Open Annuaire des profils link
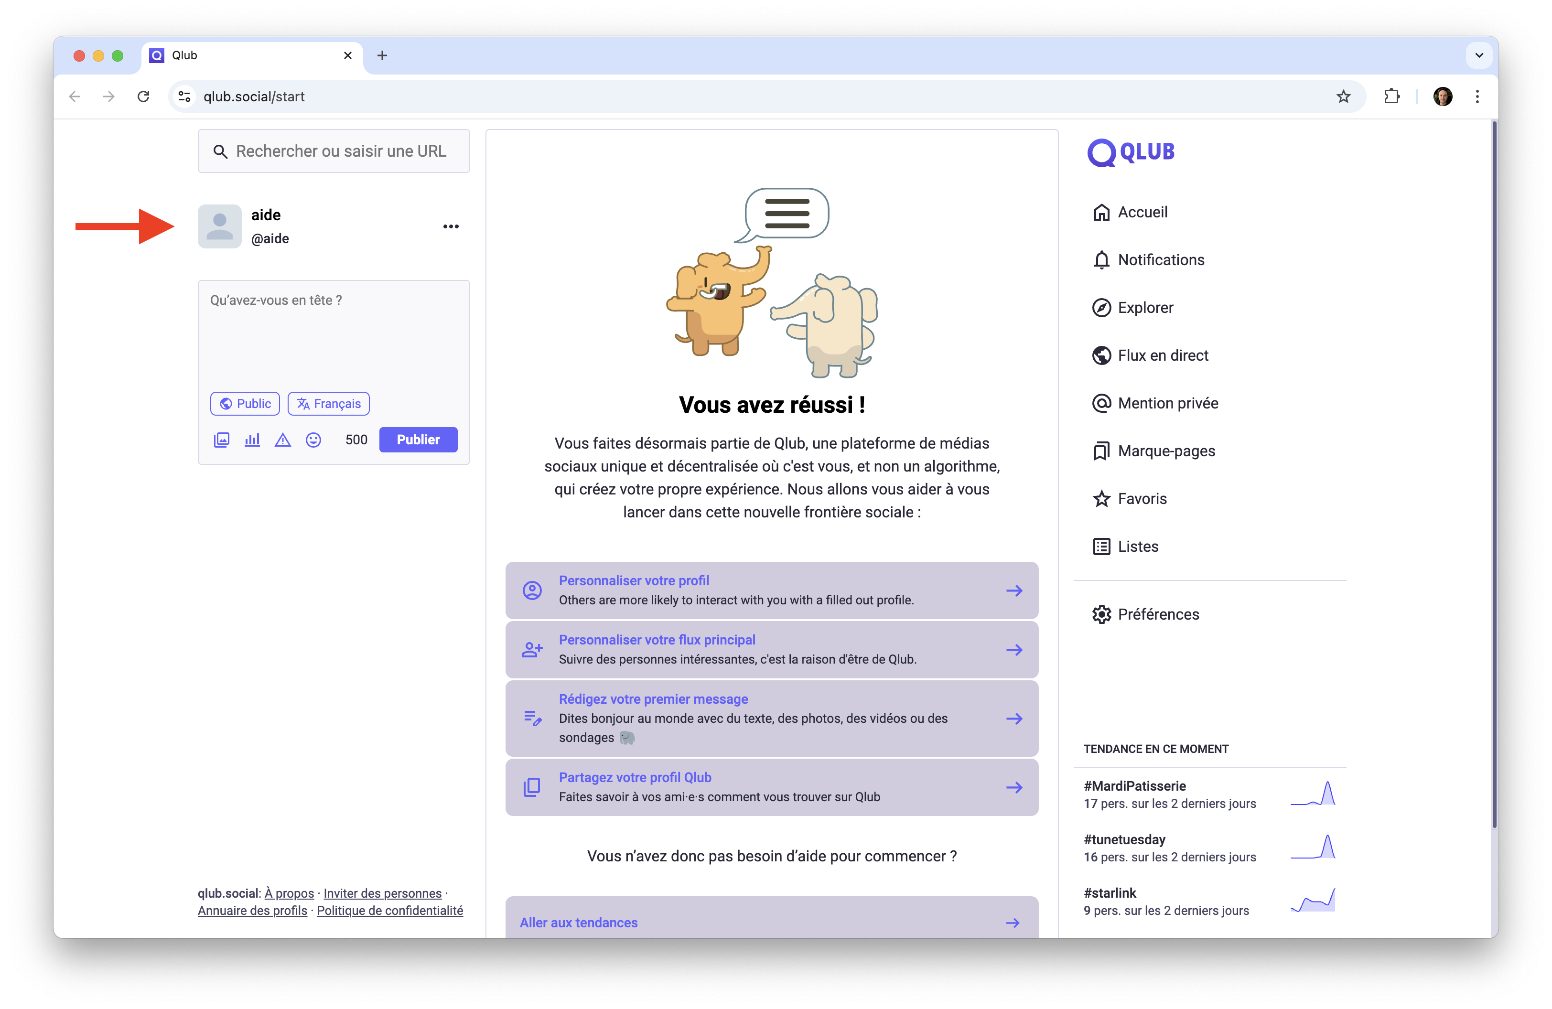Image resolution: width=1552 pixels, height=1009 pixels. 252,911
